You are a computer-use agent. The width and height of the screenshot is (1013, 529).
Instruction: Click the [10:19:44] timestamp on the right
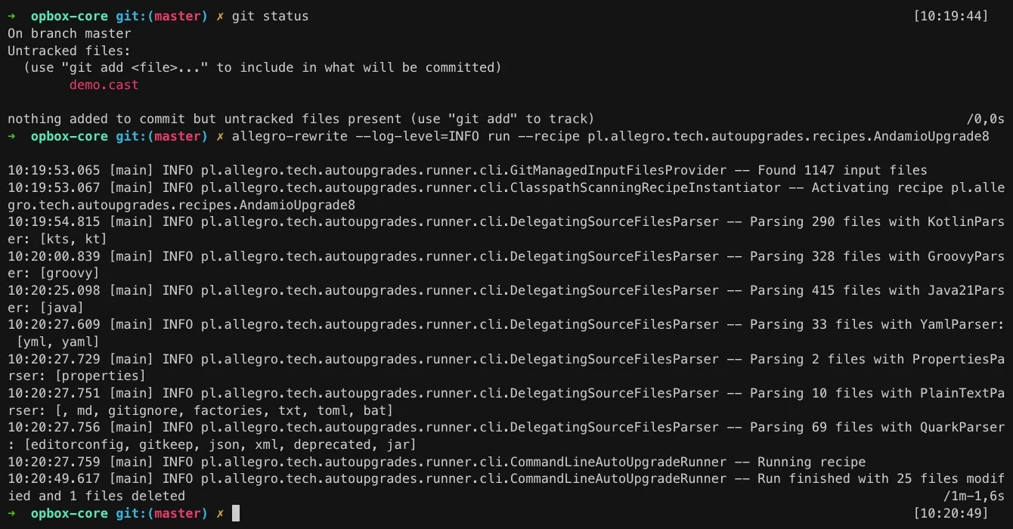(951, 16)
